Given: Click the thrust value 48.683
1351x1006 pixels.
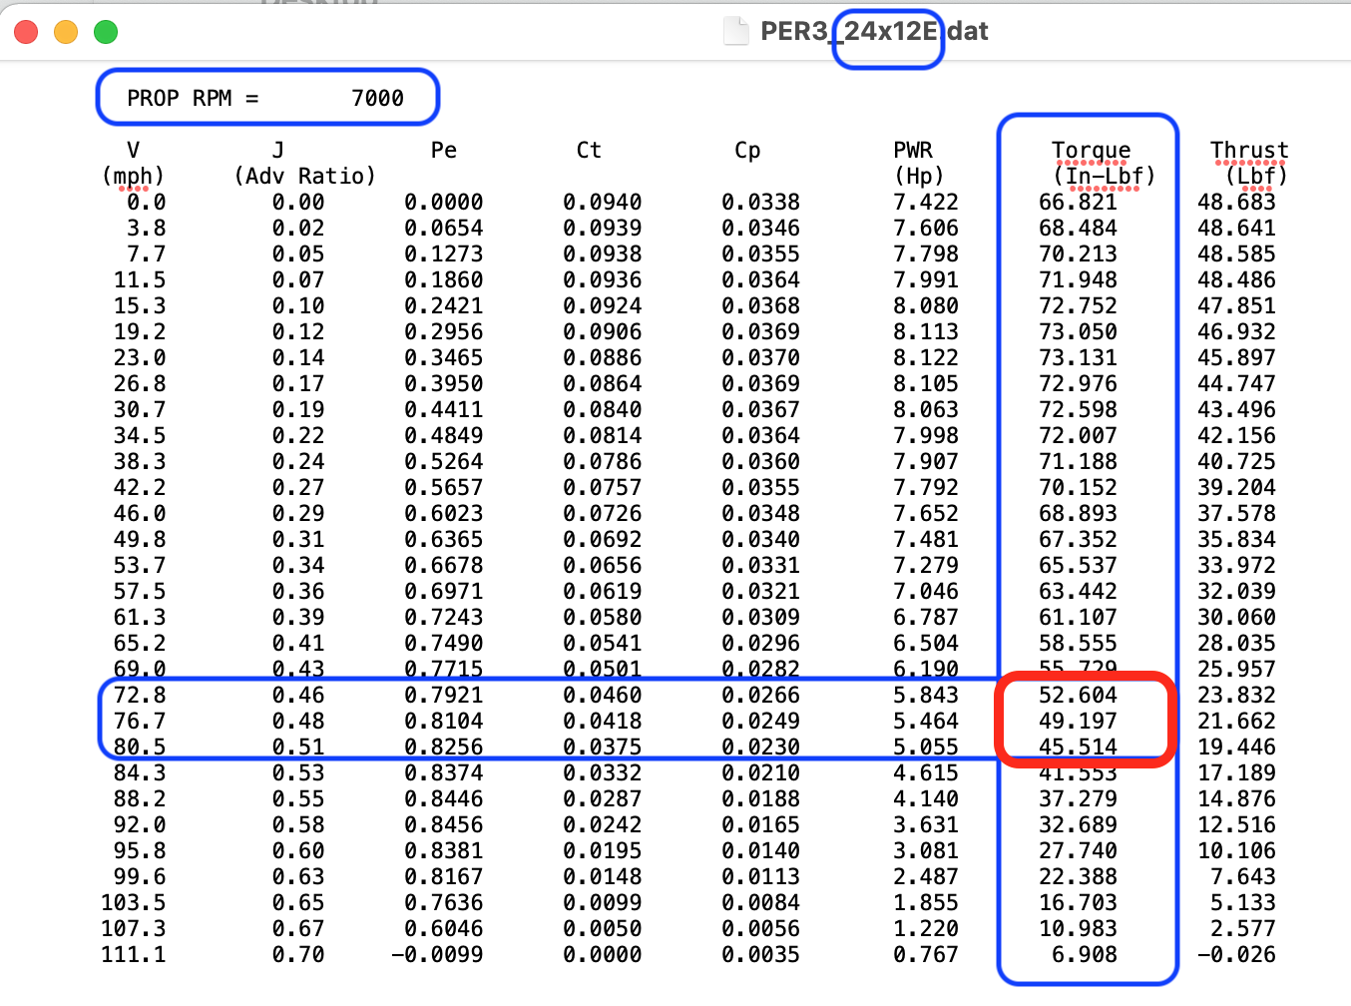Looking at the screenshot, I should tap(1236, 203).
